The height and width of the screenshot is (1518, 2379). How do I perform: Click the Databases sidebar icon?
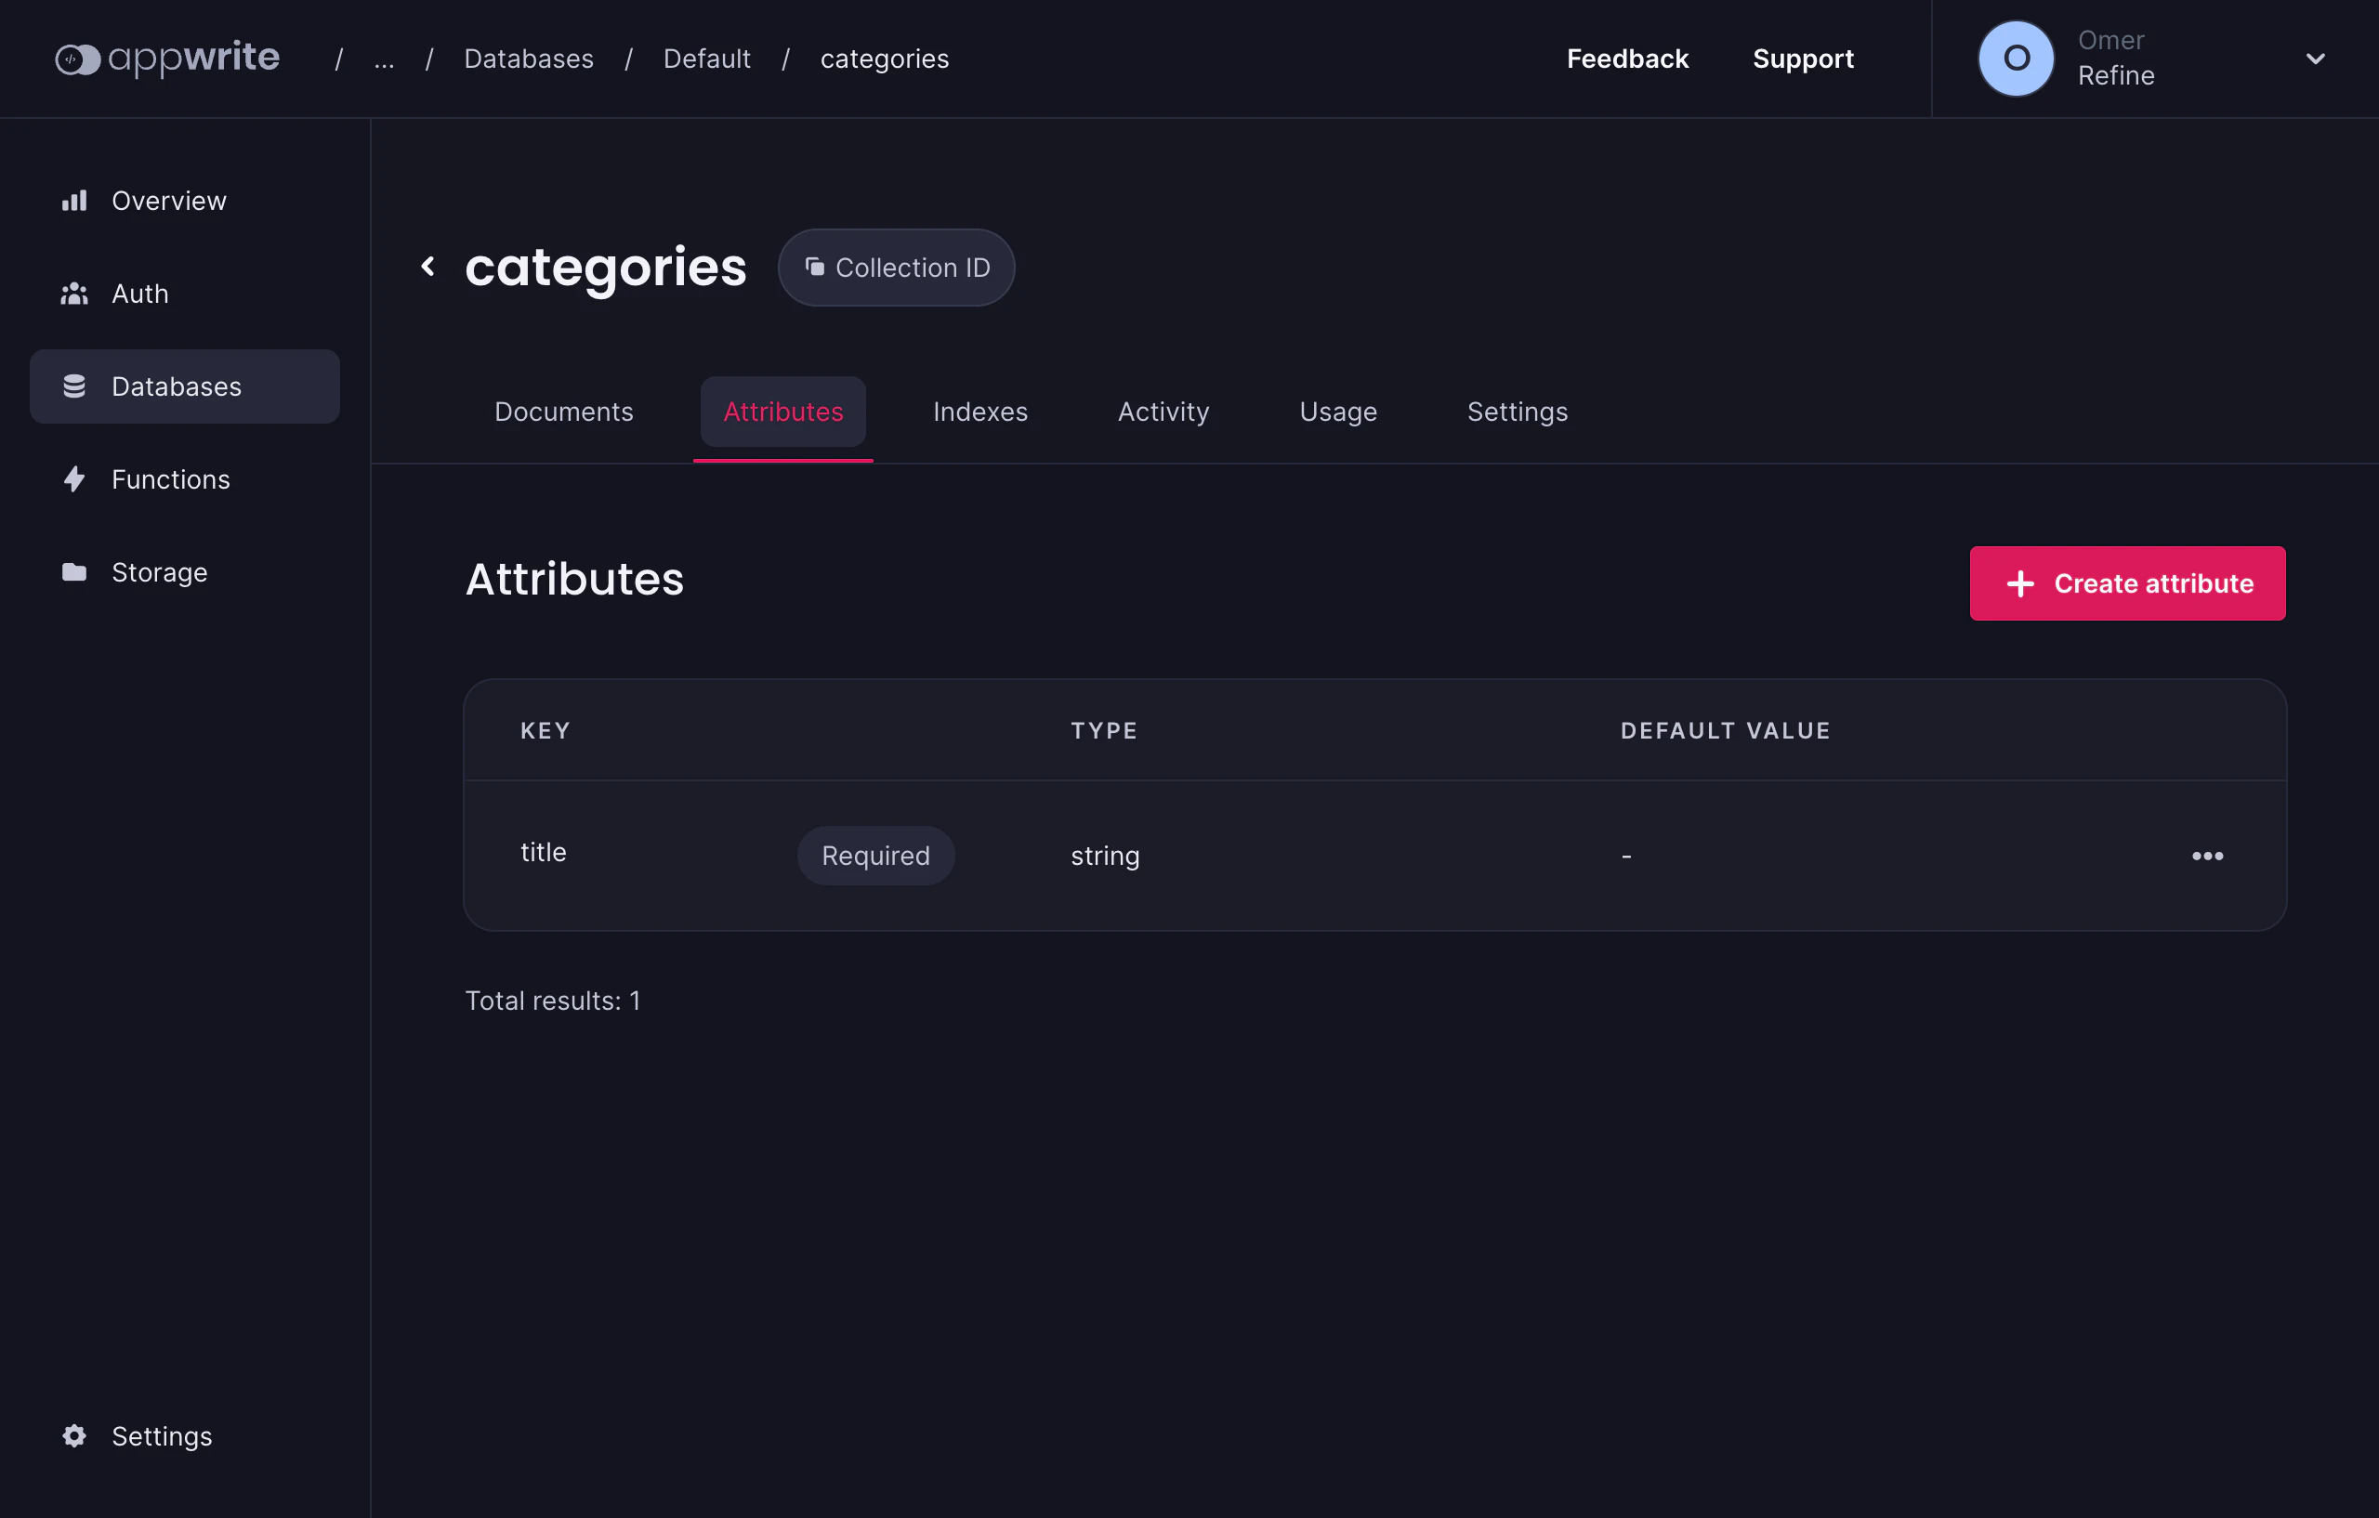[75, 386]
